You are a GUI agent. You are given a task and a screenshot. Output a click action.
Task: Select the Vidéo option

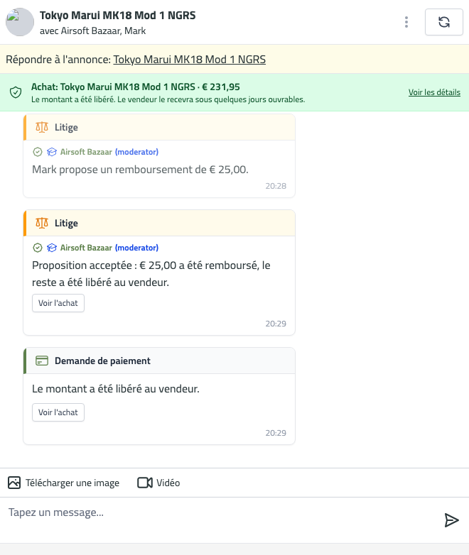(x=168, y=483)
